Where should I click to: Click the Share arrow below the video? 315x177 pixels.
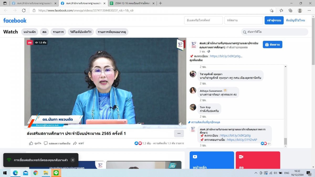coord(75,143)
